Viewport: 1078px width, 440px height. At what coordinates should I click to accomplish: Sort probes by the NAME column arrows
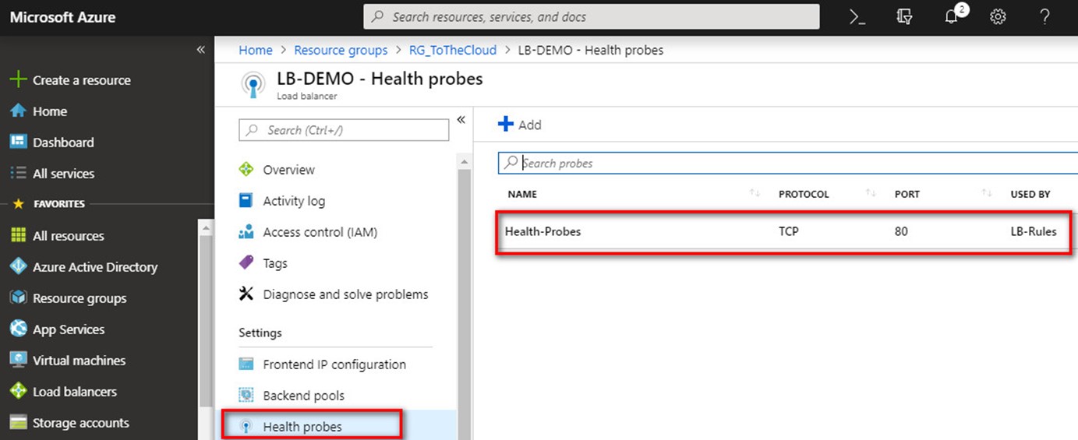755,193
